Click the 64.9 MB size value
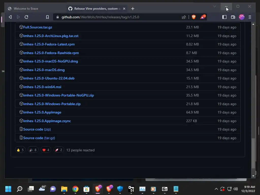 pos(192,112)
